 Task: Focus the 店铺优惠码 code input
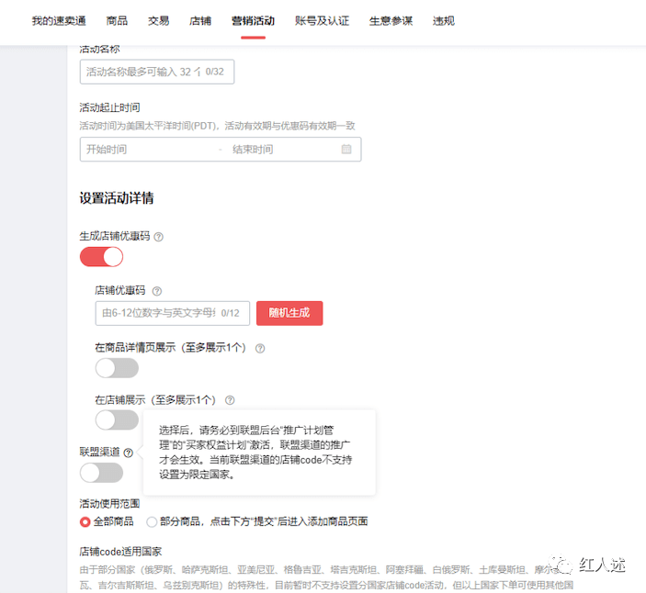172,313
